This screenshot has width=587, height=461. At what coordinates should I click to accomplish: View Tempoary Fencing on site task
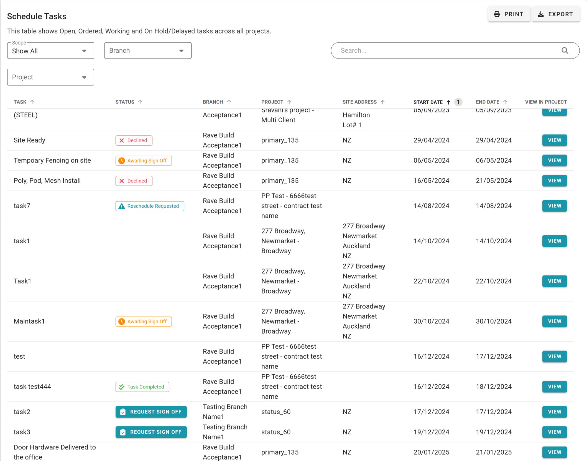click(555, 160)
